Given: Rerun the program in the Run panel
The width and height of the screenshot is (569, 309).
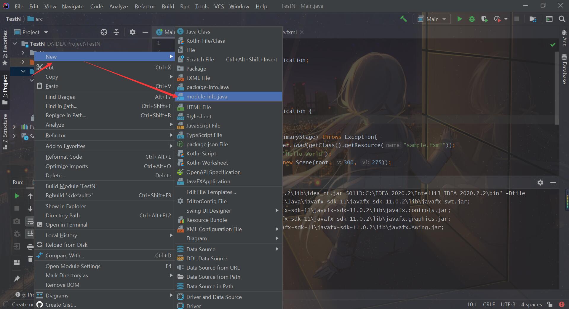Looking at the screenshot, I should tap(17, 196).
